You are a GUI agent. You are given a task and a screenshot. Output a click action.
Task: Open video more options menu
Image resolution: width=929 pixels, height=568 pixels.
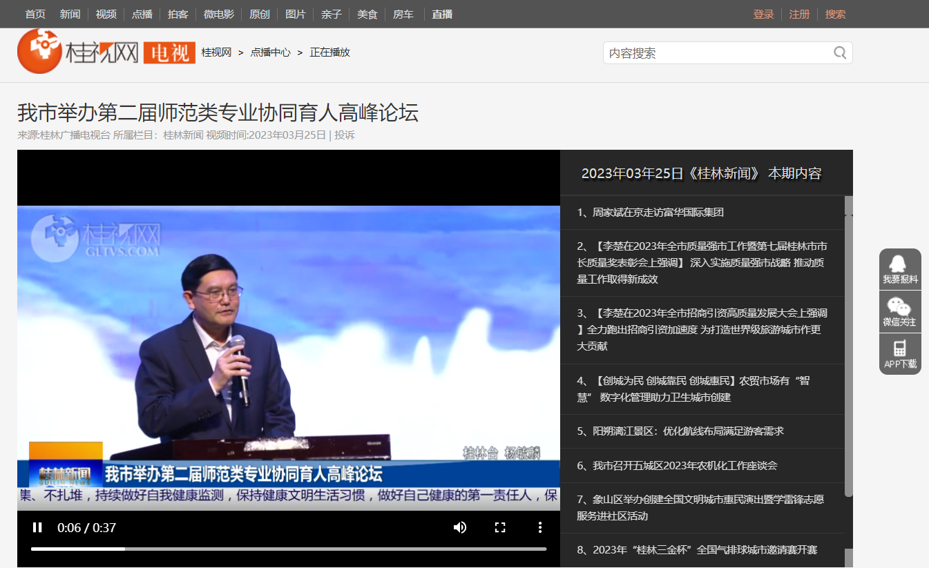[x=540, y=528]
